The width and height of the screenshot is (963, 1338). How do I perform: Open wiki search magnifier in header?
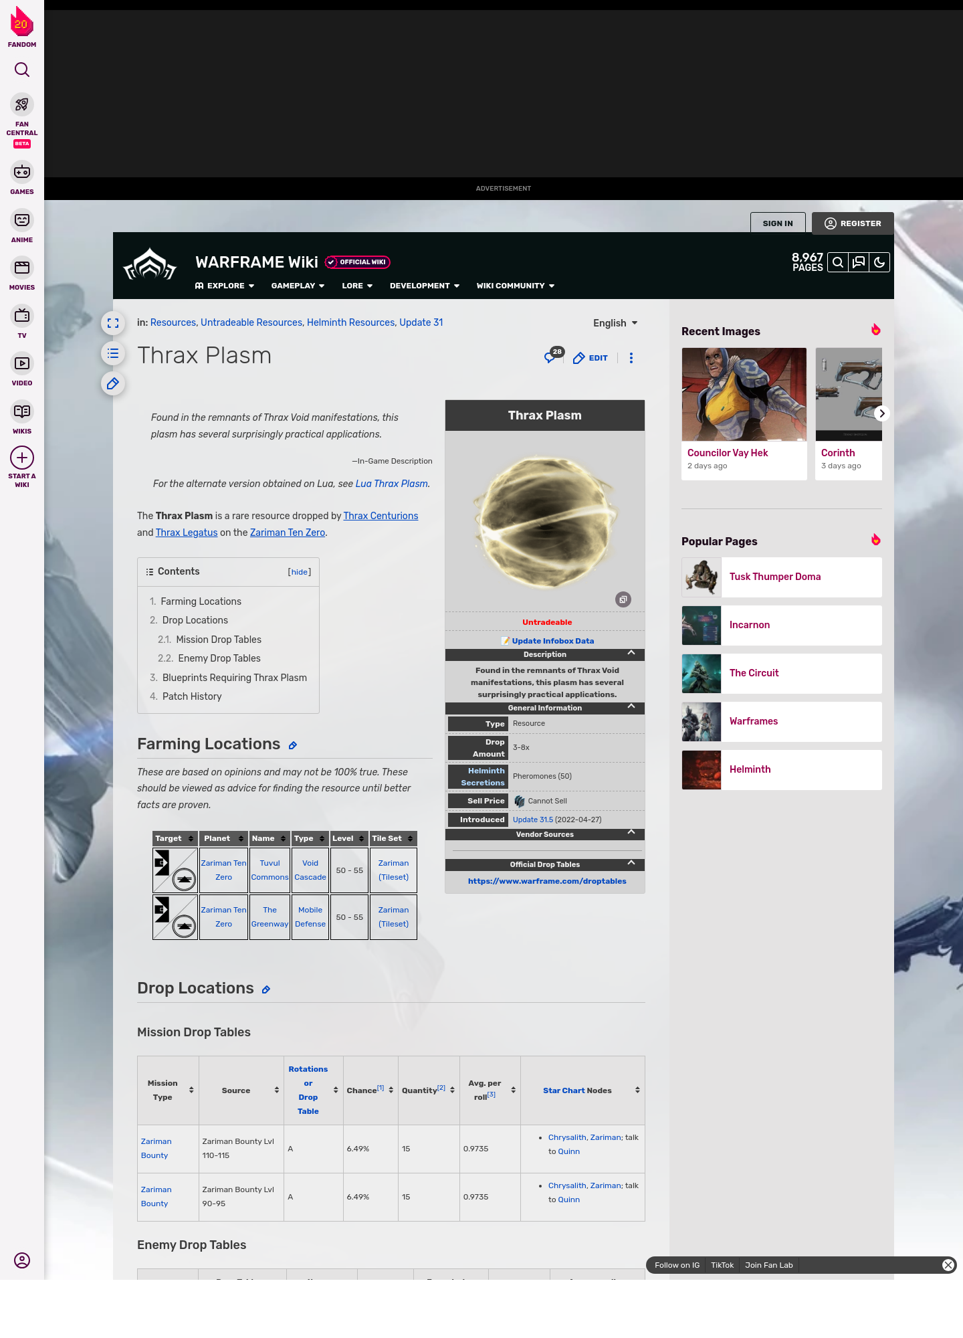tap(838, 262)
